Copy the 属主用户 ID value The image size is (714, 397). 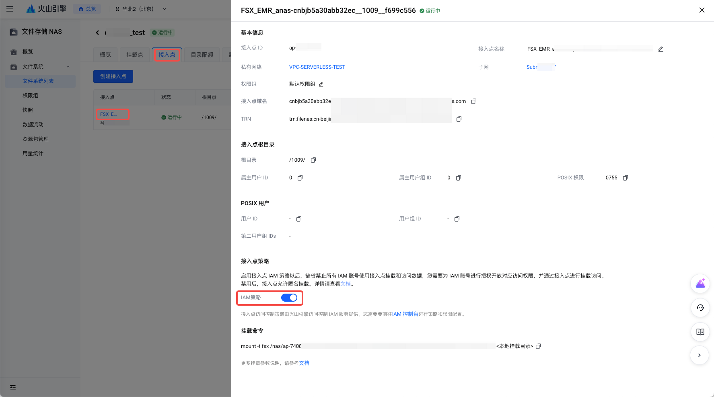(x=300, y=178)
